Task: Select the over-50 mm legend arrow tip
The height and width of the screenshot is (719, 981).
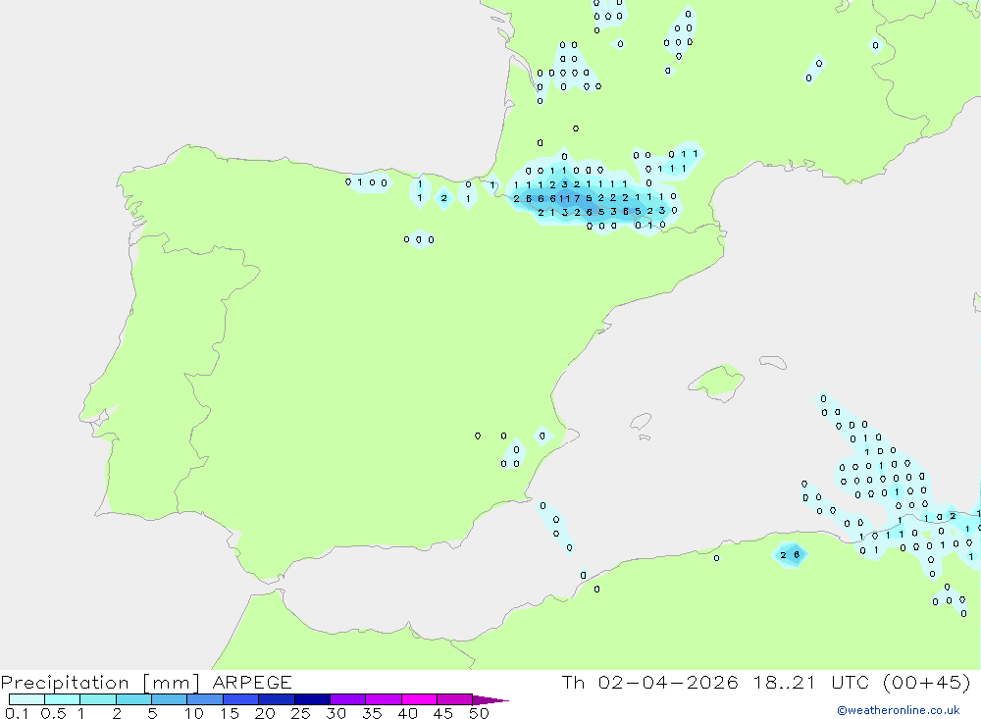Action: pos(490,700)
